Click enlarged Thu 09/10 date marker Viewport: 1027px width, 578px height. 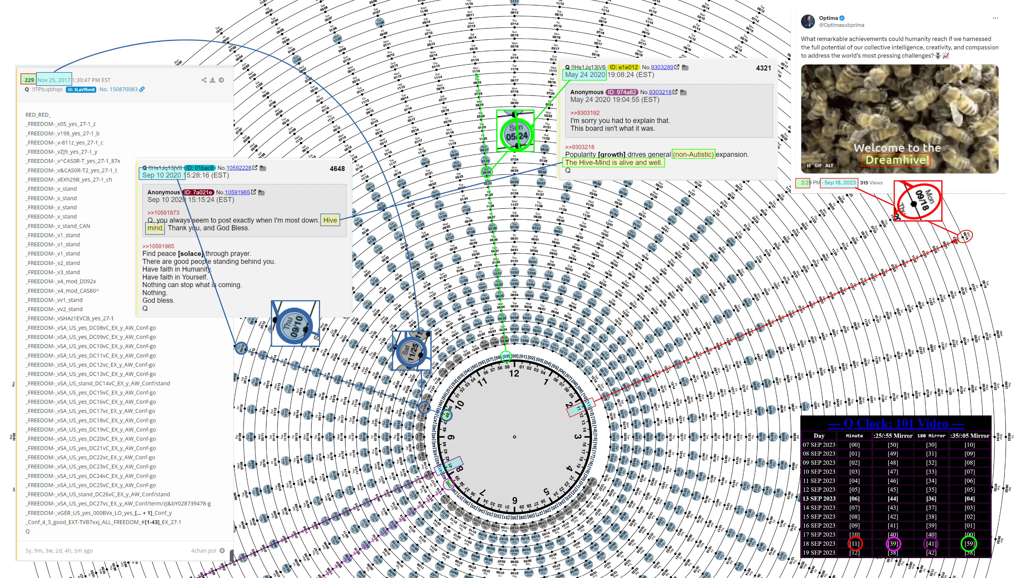(x=296, y=323)
